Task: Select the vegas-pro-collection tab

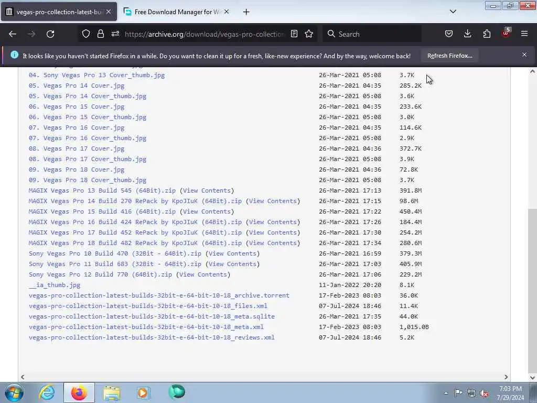Action: click(58, 12)
